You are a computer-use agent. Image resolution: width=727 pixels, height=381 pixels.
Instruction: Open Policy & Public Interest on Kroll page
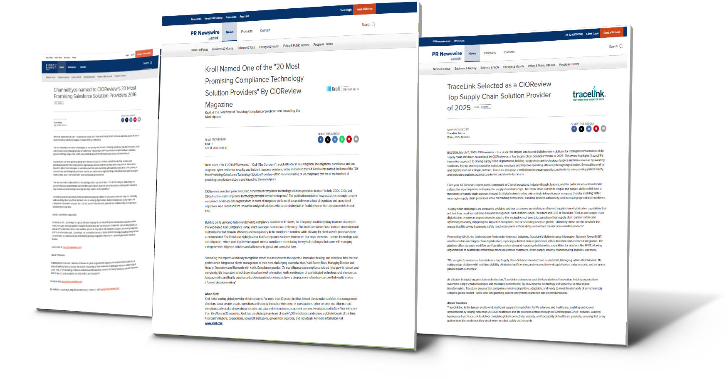(296, 45)
